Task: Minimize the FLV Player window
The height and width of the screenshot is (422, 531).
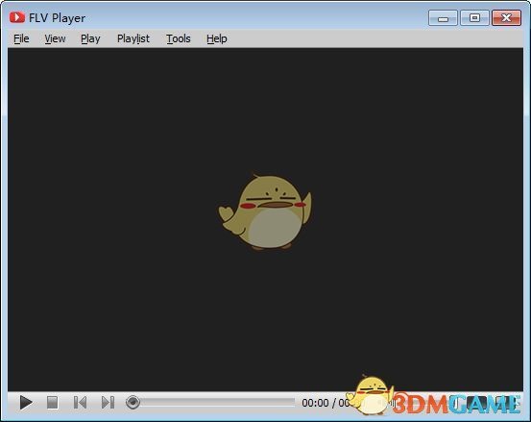Action: point(443,17)
